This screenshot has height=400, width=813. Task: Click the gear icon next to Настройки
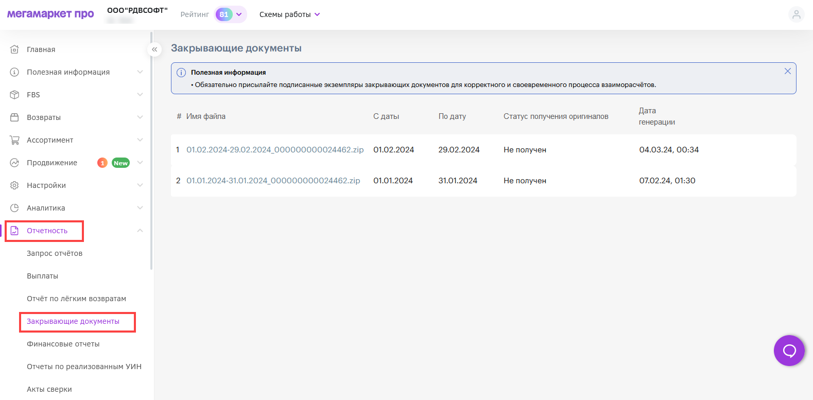pos(14,185)
